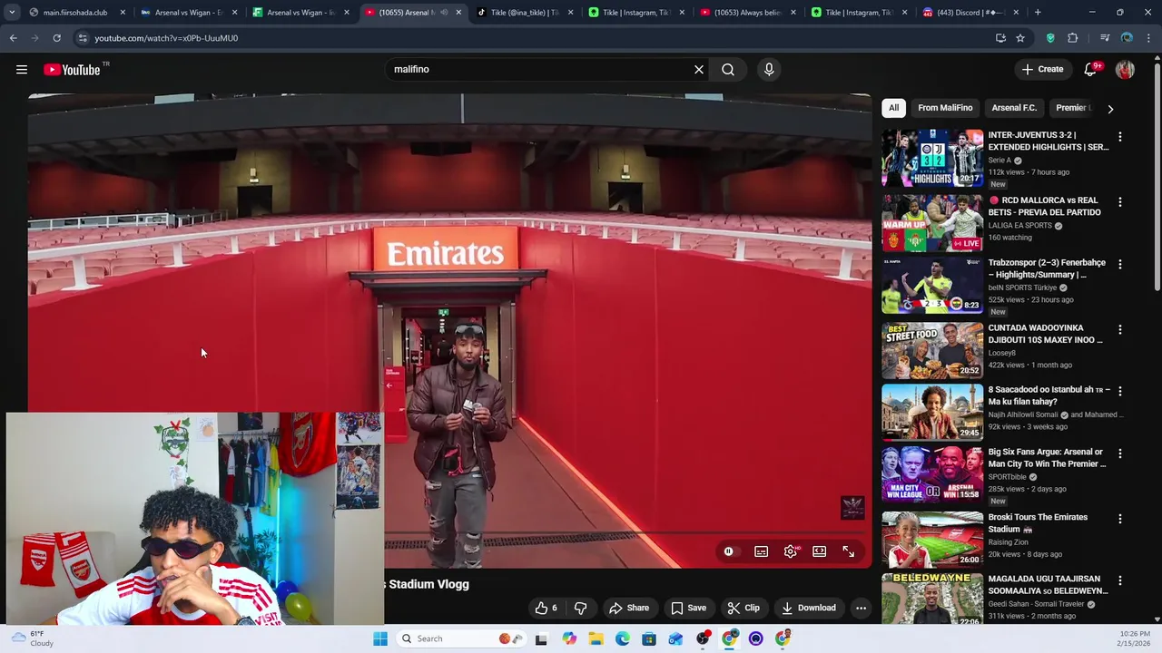Go back in browser history
1162x653 pixels.
coord(13,38)
